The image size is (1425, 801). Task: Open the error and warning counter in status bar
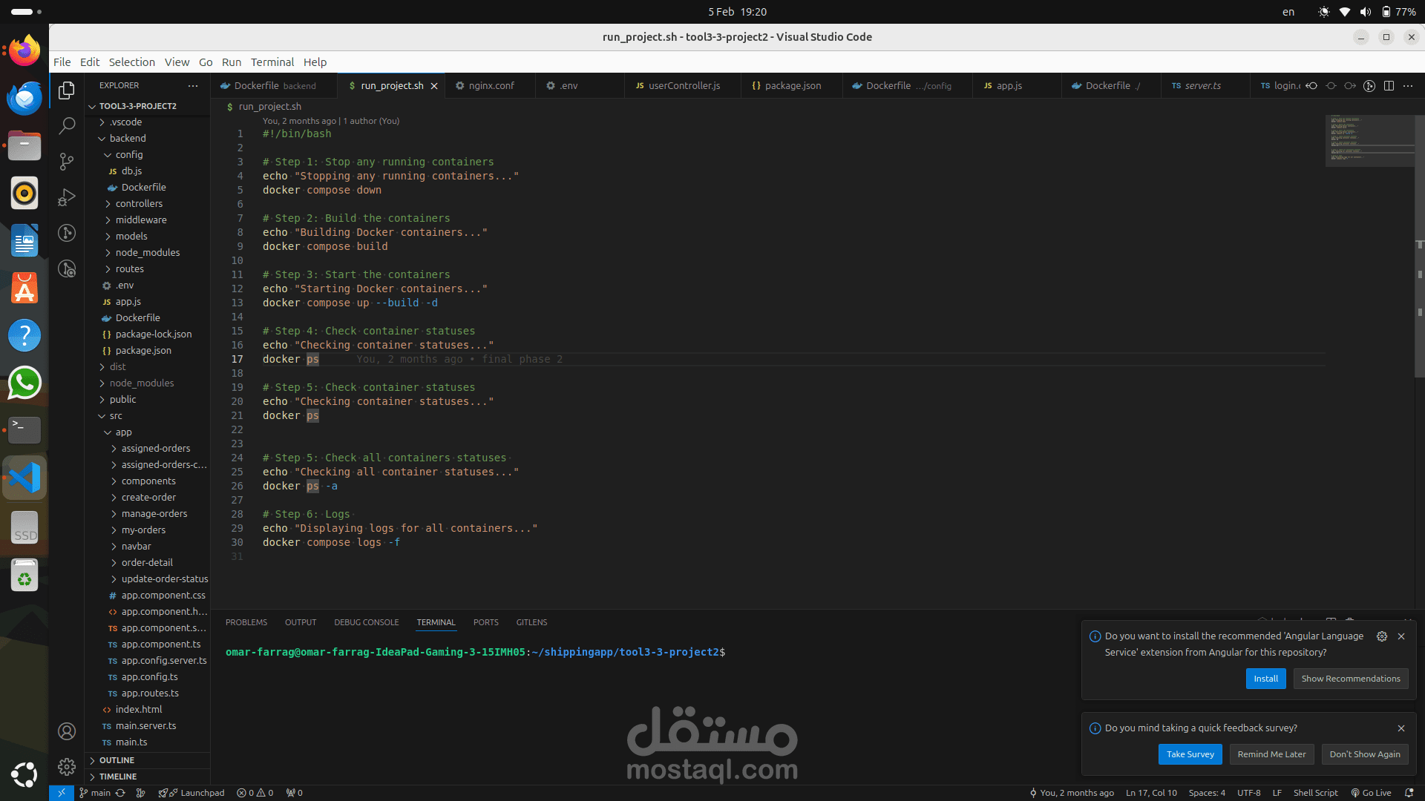(x=255, y=793)
